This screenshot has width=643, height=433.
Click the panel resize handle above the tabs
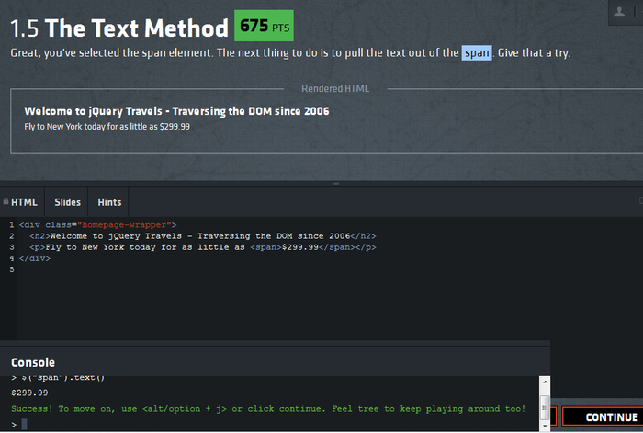coord(336,184)
